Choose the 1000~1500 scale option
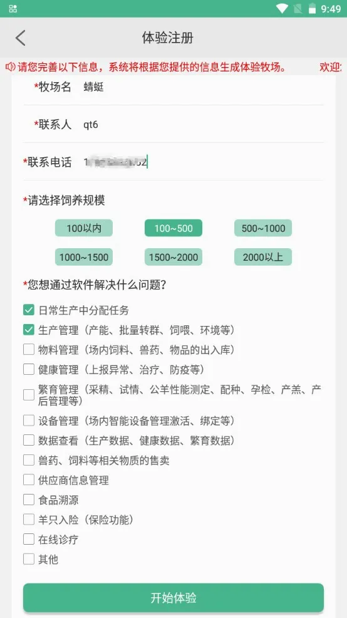The height and width of the screenshot is (618, 347). (84, 257)
